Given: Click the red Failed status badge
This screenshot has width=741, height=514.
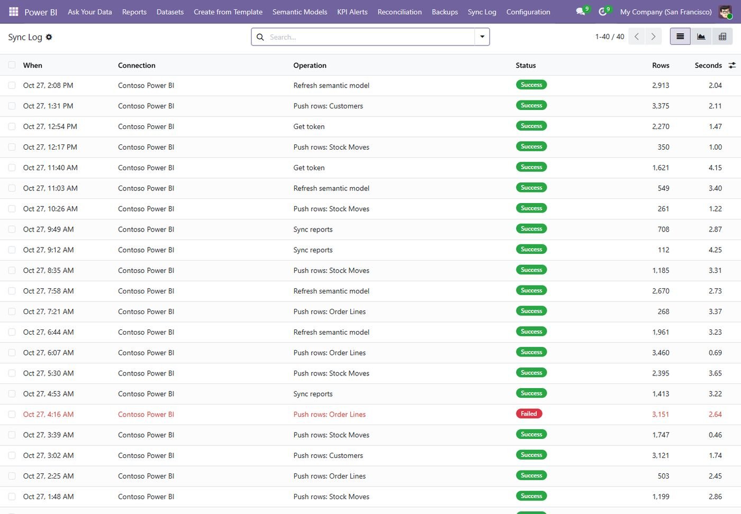Looking at the screenshot, I should click(529, 414).
